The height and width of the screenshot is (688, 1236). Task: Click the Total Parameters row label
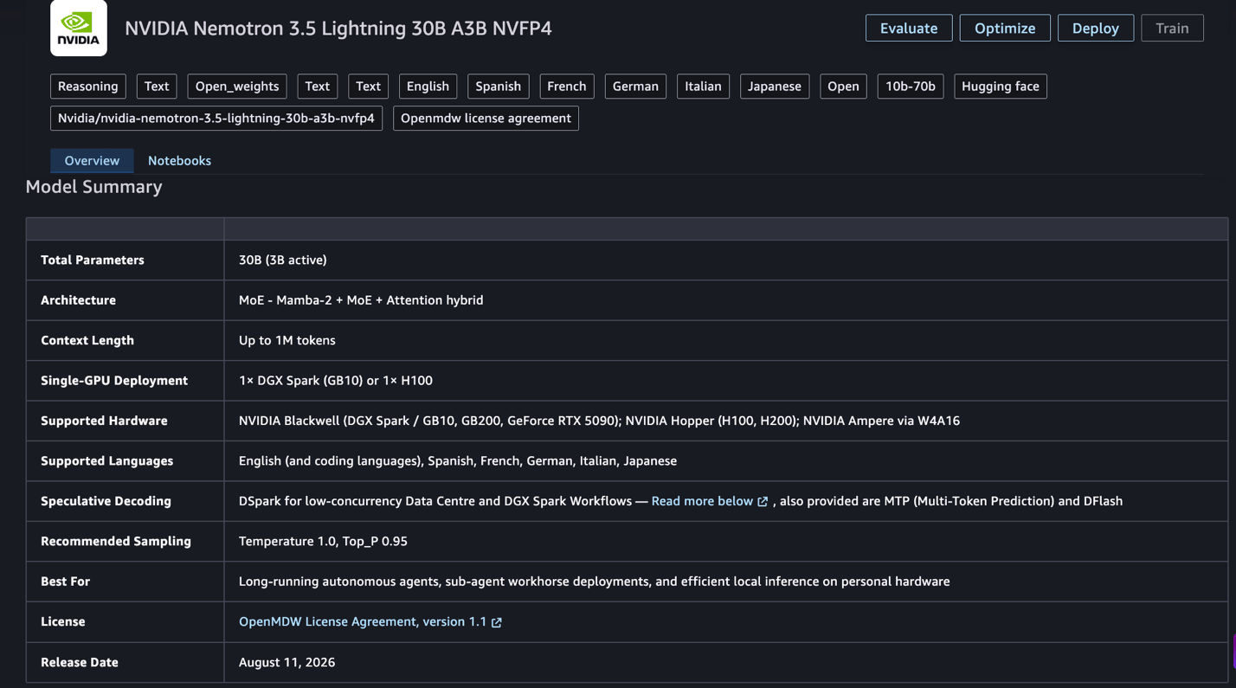point(93,260)
